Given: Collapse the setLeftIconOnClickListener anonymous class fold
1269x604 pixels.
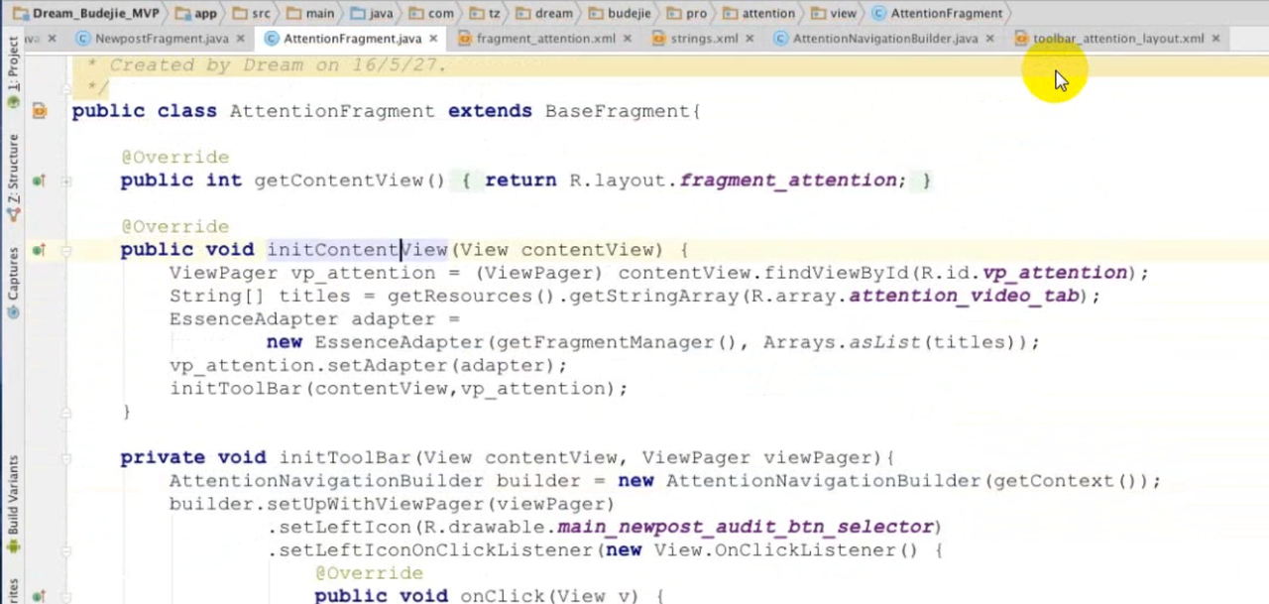Looking at the screenshot, I should point(66,550).
